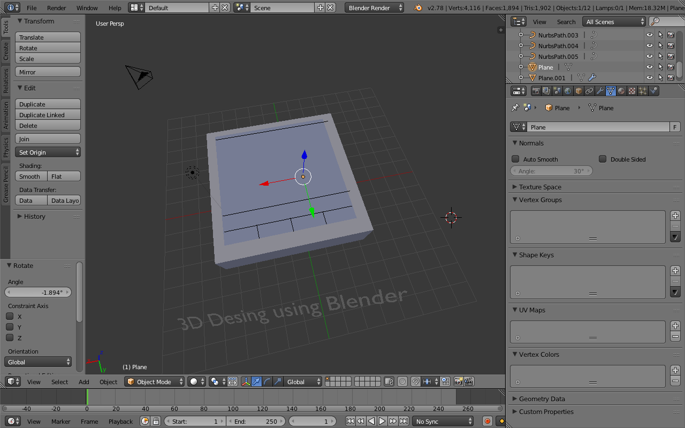Image resolution: width=685 pixels, height=428 pixels.
Task: Open the Render Layers properties tab
Action: coord(546,91)
